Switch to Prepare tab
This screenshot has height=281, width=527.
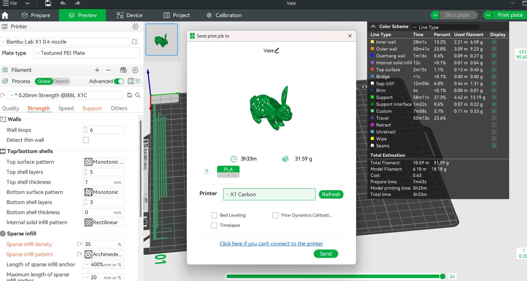36,15
